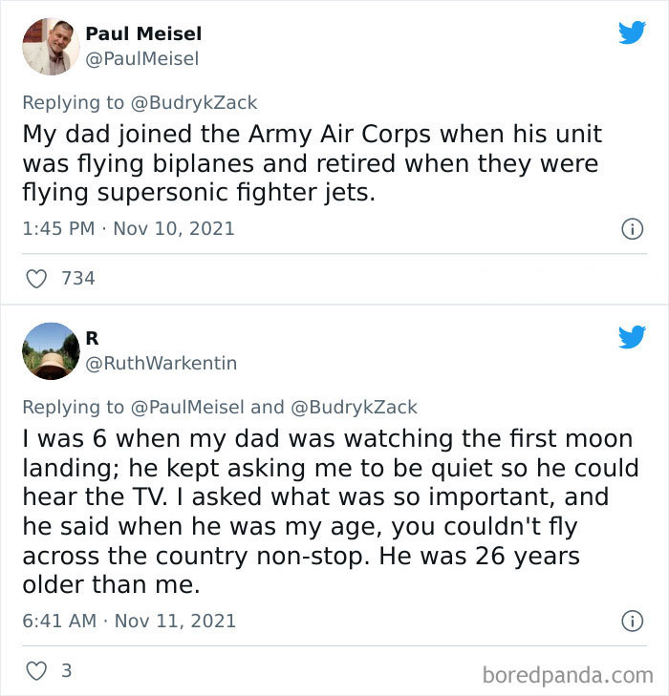Click the 6:41 AM · Nov 11, 2021 timestamp
Image resolution: width=669 pixels, height=696 pixels.
click(129, 622)
